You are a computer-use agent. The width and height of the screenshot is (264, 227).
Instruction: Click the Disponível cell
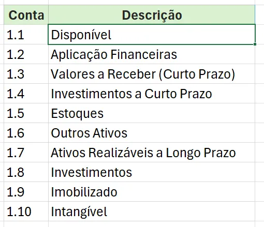click(152, 35)
